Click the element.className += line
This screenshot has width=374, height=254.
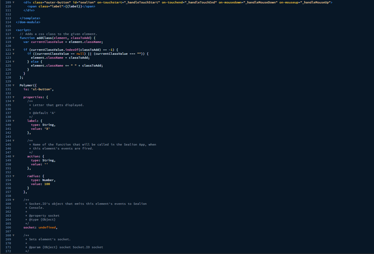pos(67,66)
